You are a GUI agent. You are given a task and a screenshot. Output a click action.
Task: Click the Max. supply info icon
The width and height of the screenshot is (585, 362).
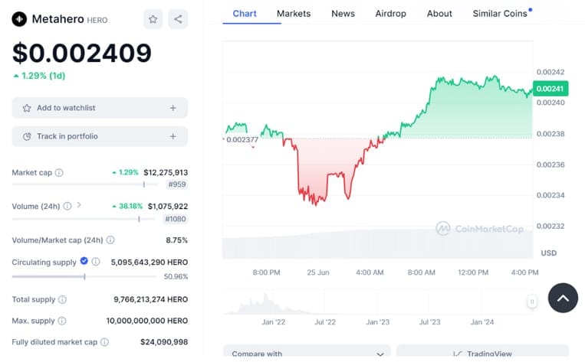coord(61,321)
